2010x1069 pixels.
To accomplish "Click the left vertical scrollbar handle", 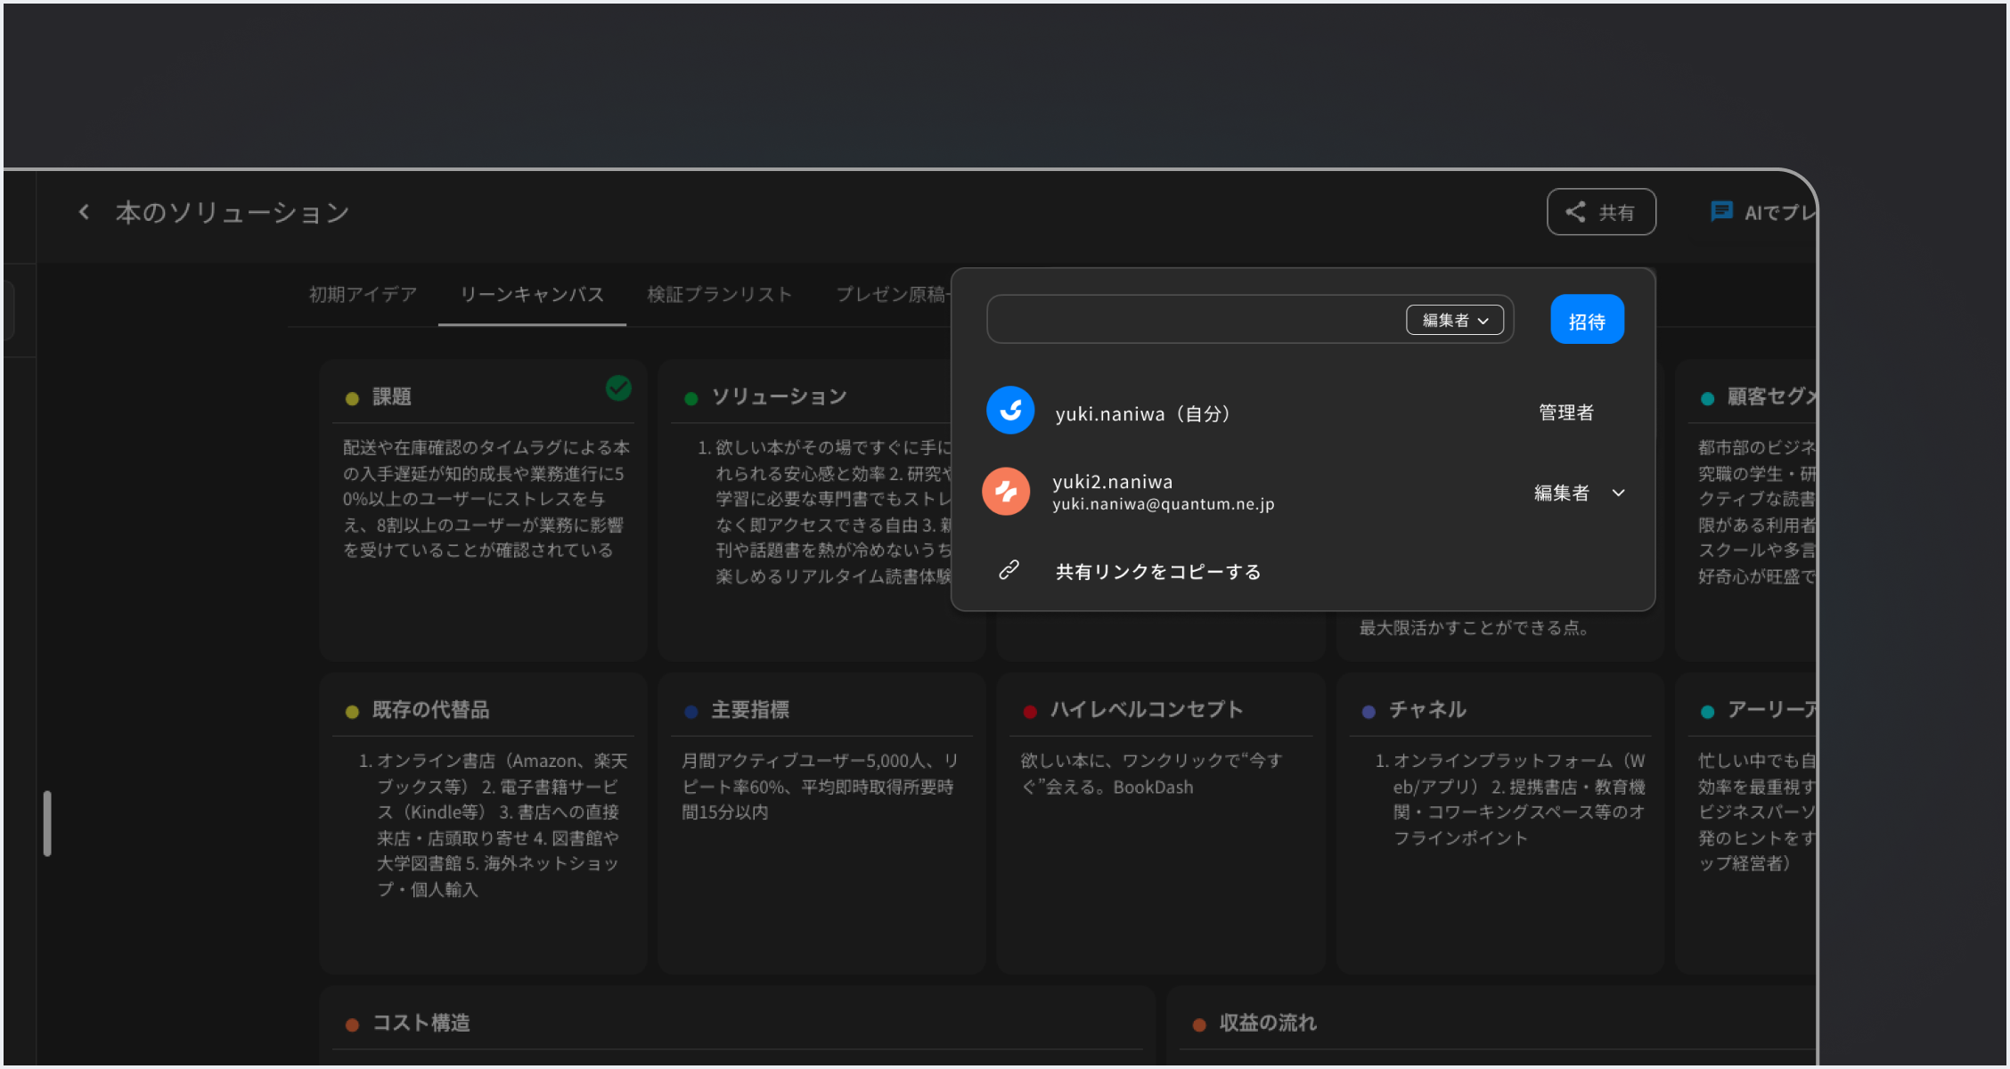I will [x=47, y=823].
